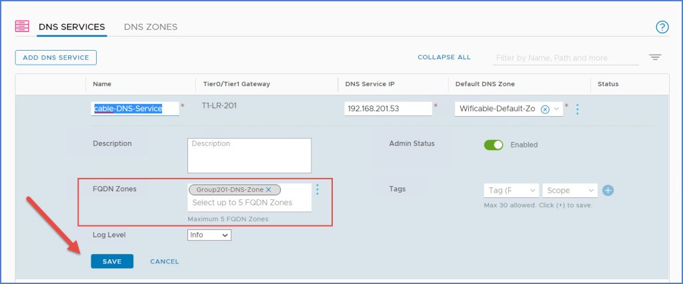Toggle the Admin Status switch
683x284 pixels.
click(494, 145)
